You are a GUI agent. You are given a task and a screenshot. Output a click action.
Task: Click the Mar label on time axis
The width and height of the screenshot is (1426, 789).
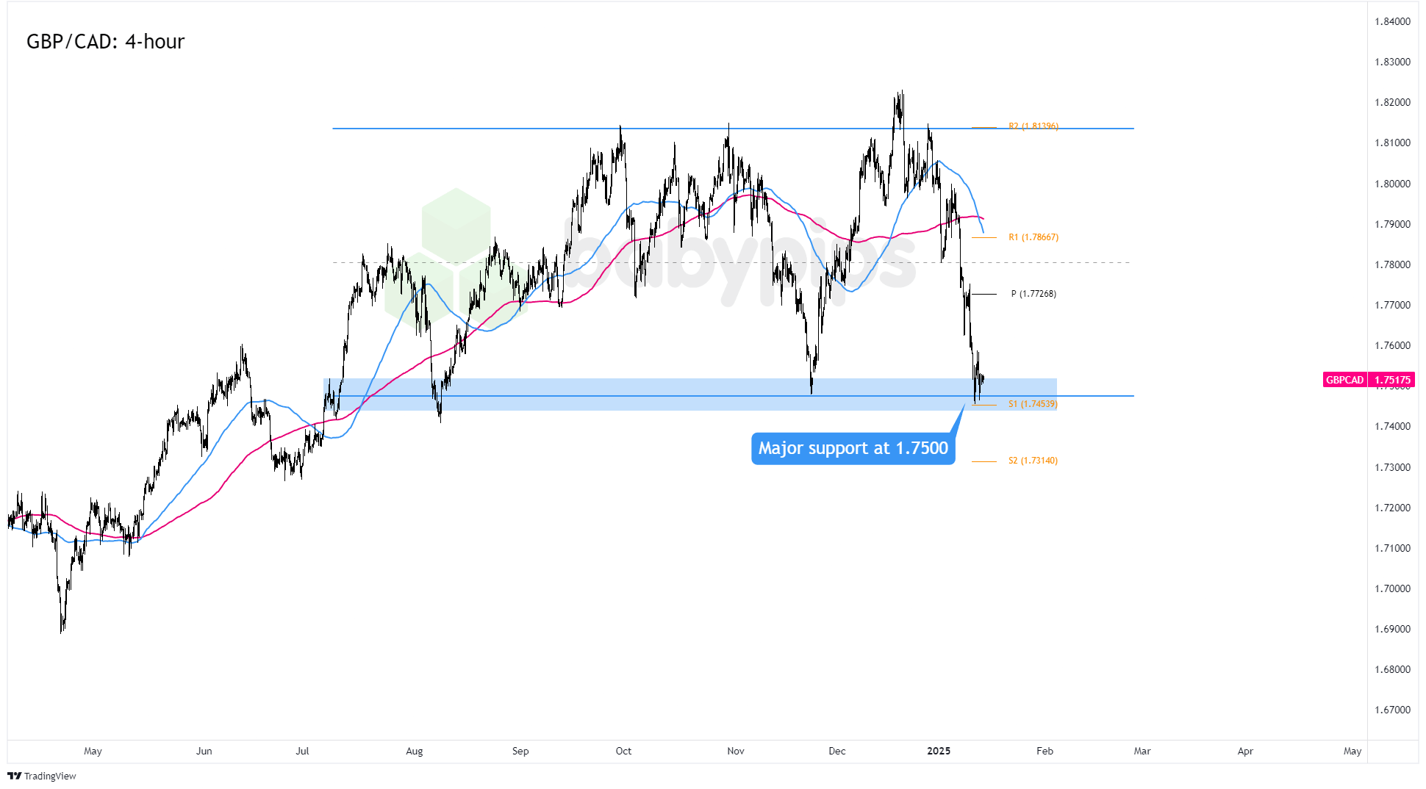click(x=1142, y=751)
